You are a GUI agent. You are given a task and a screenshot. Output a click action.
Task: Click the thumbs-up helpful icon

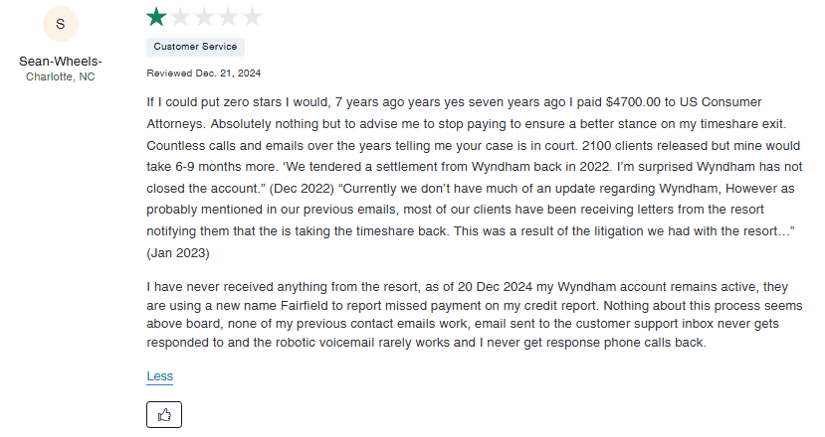[164, 414]
